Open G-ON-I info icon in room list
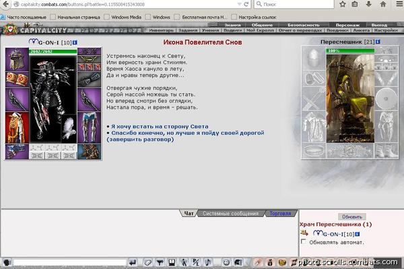This screenshot has width=404, height=269. (357, 234)
